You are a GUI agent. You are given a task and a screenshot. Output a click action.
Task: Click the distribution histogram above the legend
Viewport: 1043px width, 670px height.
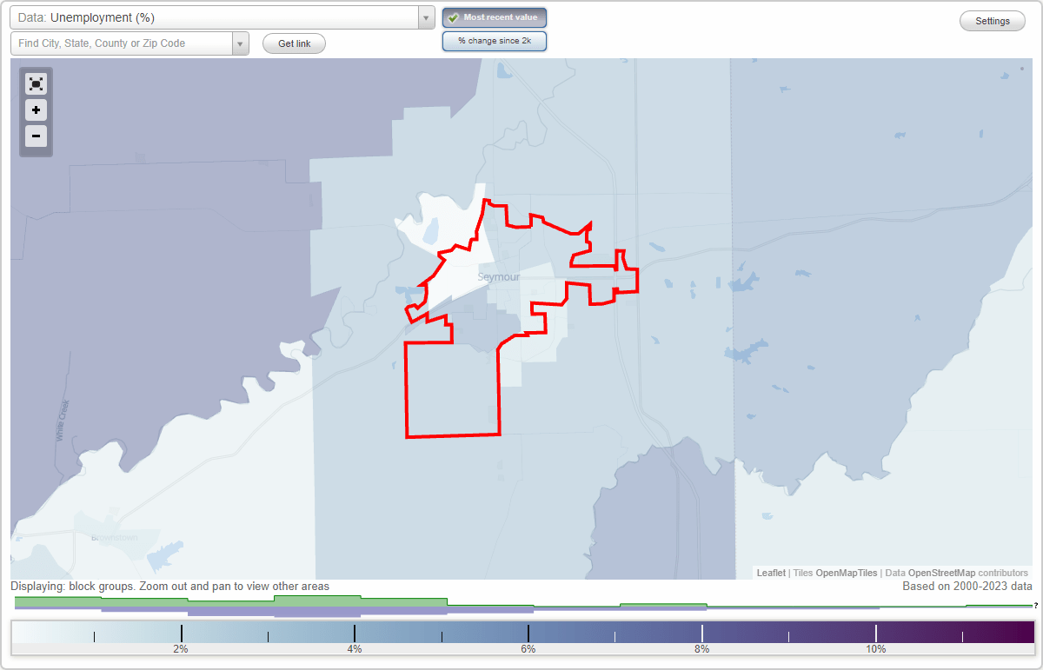coord(348,601)
